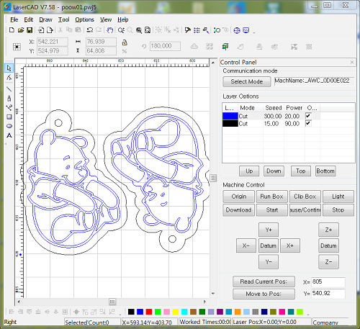Image resolution: width=360 pixels, height=329 pixels.
Task: Select the Ellipse tool
Action: pos(9,126)
